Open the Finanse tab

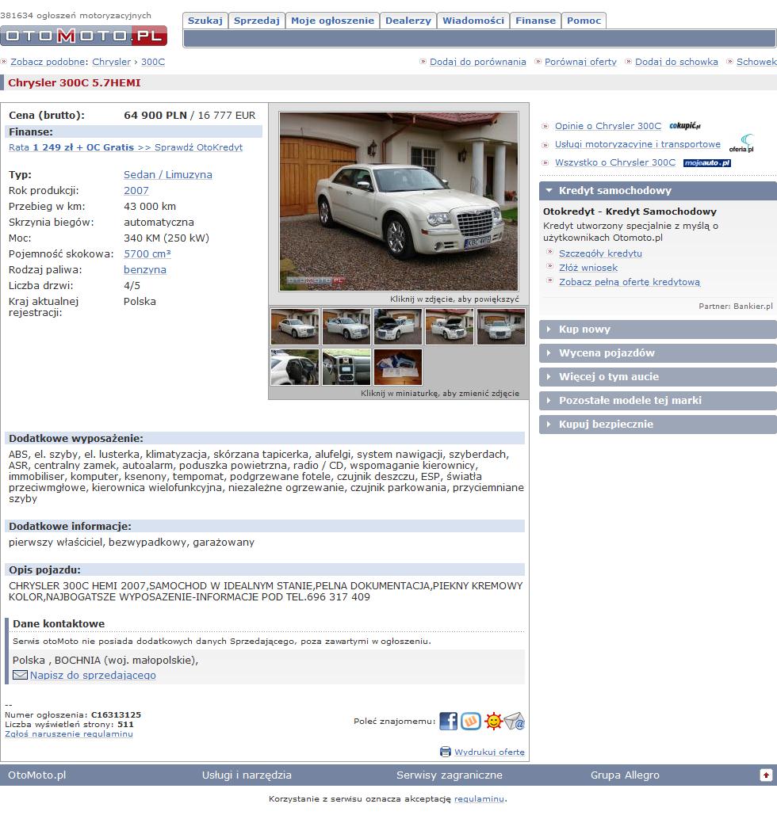(x=535, y=21)
